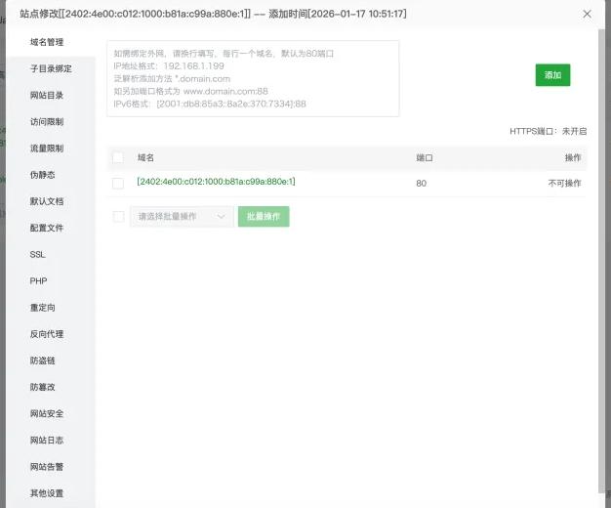Switch to the 域名管理 tab
The width and height of the screenshot is (611, 508).
pyautogui.click(x=47, y=43)
